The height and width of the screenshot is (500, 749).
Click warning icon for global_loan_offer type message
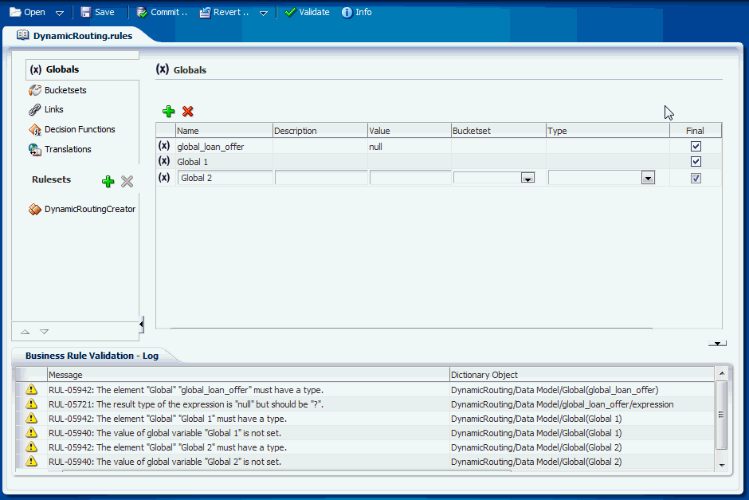(x=32, y=390)
